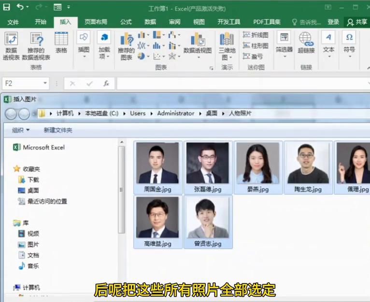The height and width of the screenshot is (302, 370).
Task: Click the 人物照片 folder in address bar
Action: click(240, 113)
